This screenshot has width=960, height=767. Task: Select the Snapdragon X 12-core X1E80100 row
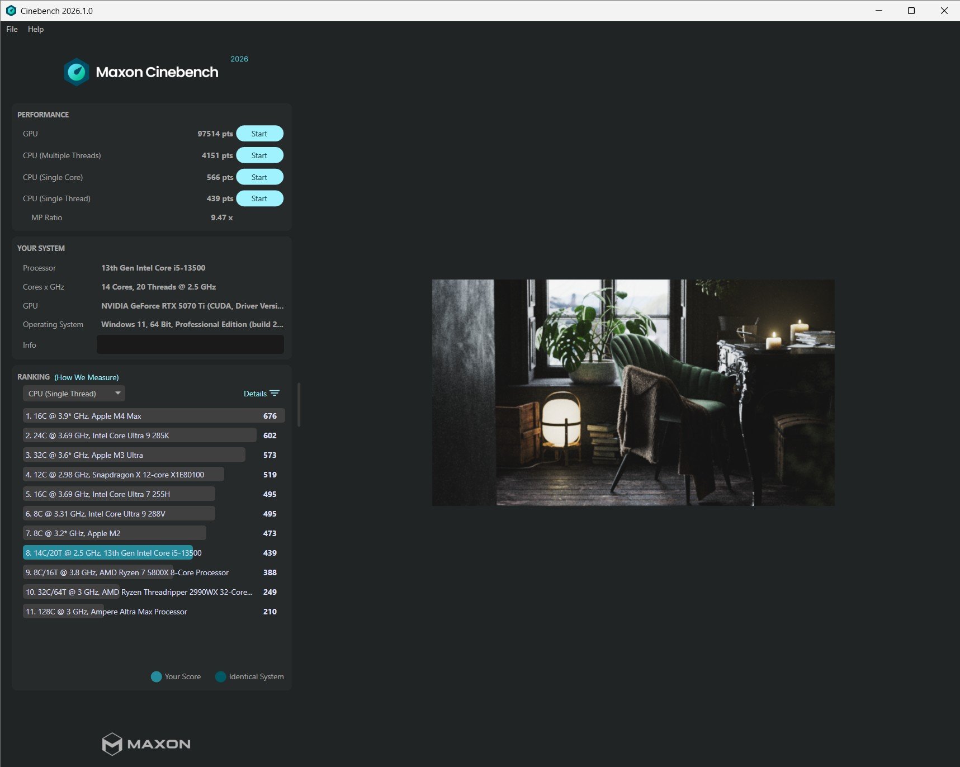pos(154,474)
